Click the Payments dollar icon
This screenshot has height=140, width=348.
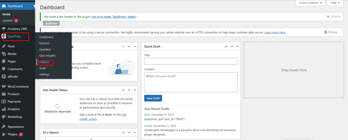click(x=4, y=102)
